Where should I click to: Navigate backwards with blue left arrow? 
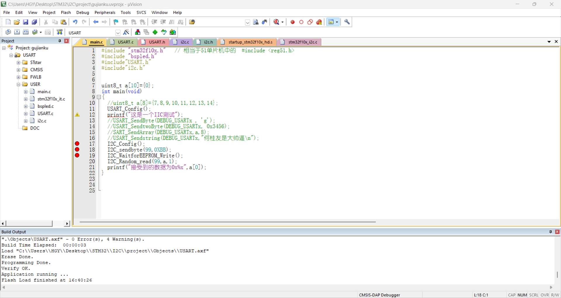pos(96,22)
